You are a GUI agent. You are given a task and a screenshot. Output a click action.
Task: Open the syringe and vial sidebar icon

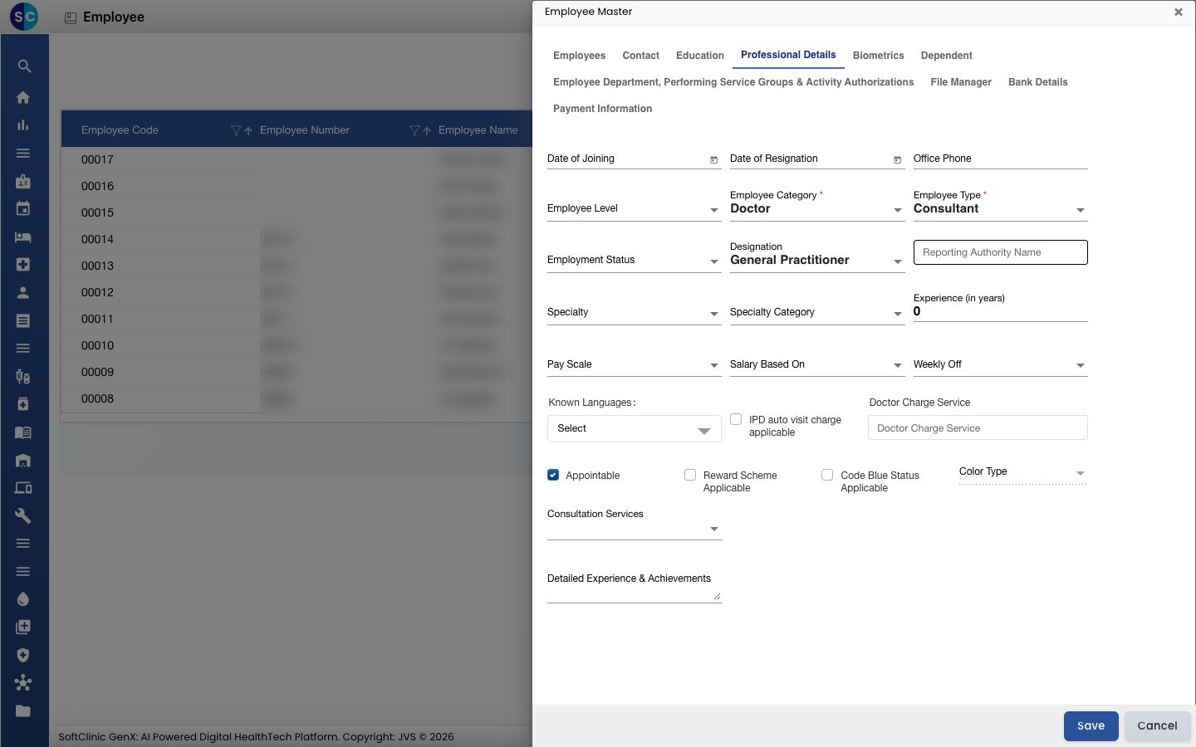point(23,376)
